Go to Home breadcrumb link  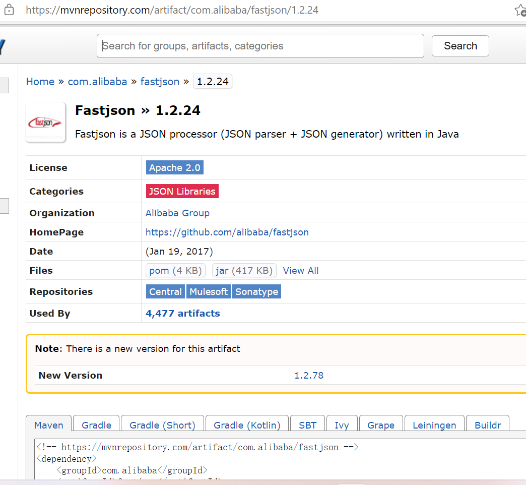pos(40,82)
